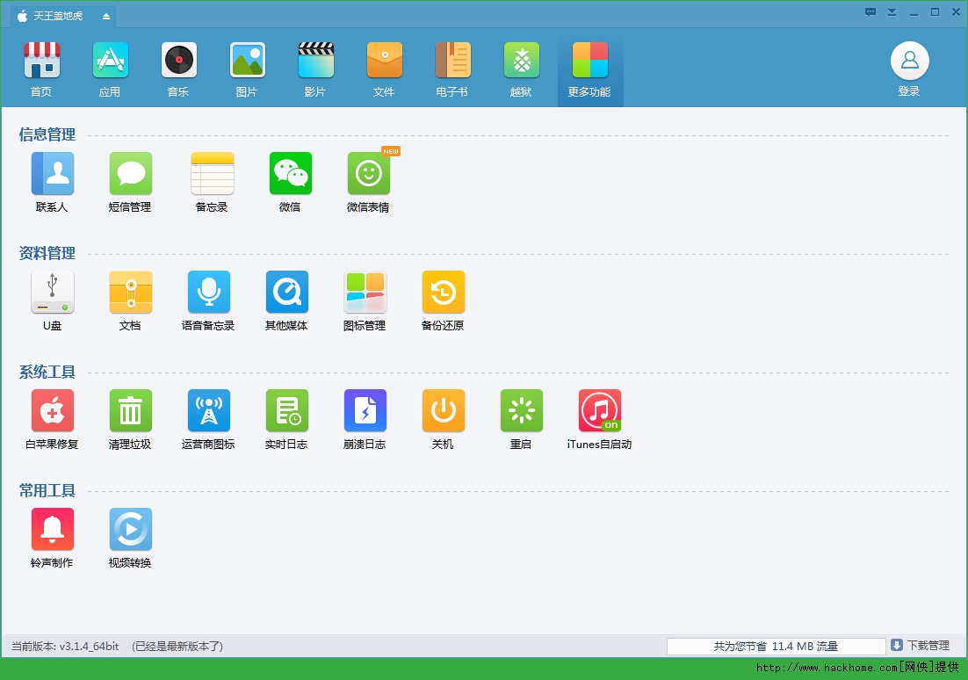Run 白苹果修复 white Apple repair
968x680 pixels.
pyautogui.click(x=53, y=411)
